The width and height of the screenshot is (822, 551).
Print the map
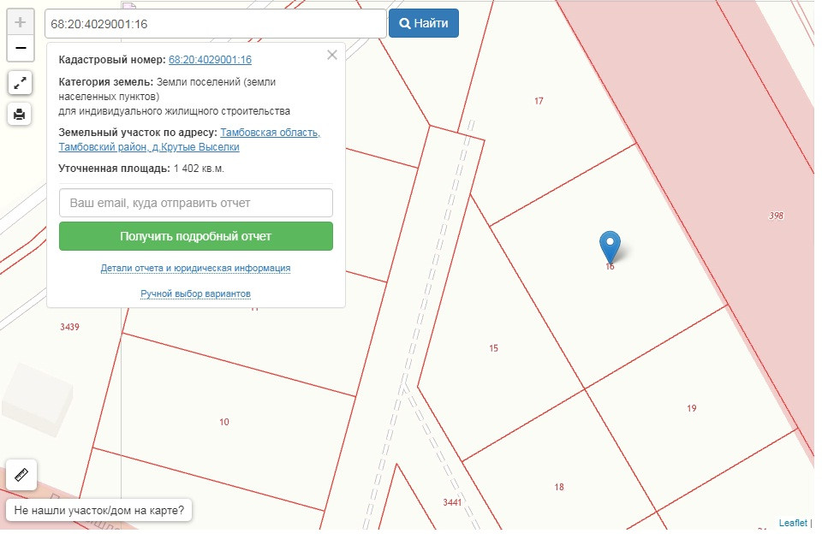[x=21, y=113]
